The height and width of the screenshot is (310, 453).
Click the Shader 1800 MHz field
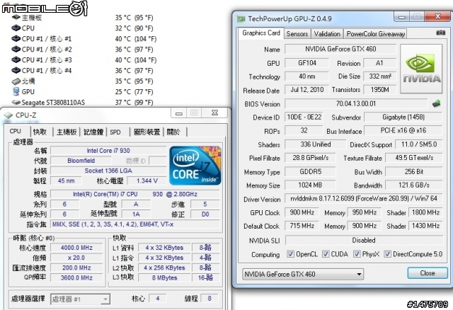click(425, 212)
